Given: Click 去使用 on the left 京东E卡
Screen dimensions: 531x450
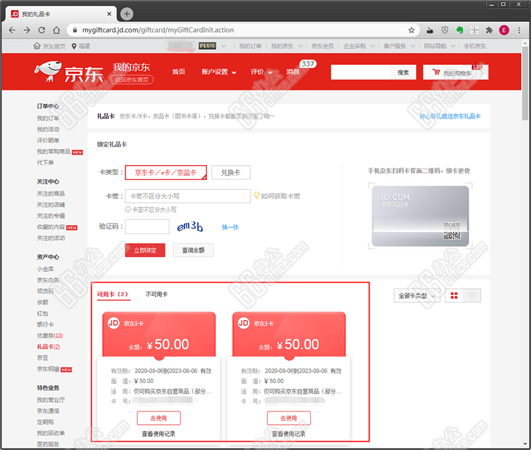Looking at the screenshot, I should click(x=159, y=418).
